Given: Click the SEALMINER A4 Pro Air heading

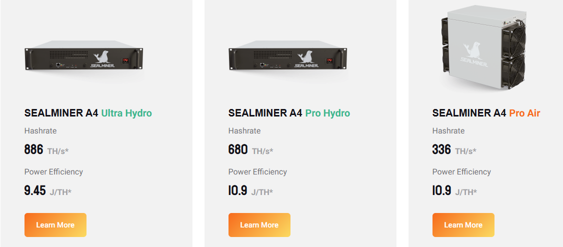Looking at the screenshot, I should [x=486, y=113].
